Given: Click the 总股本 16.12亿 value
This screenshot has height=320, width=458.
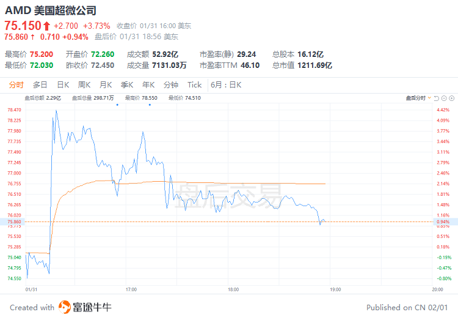Looking at the screenshot, I should (x=310, y=54).
